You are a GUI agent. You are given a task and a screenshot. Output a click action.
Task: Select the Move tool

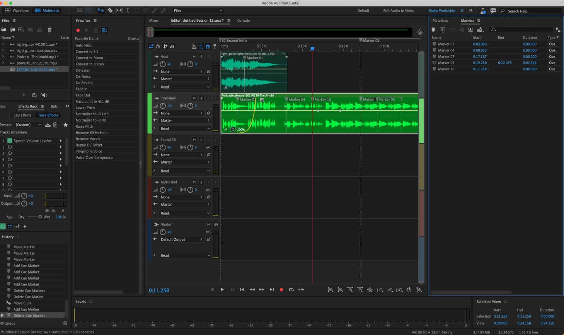tap(101, 10)
